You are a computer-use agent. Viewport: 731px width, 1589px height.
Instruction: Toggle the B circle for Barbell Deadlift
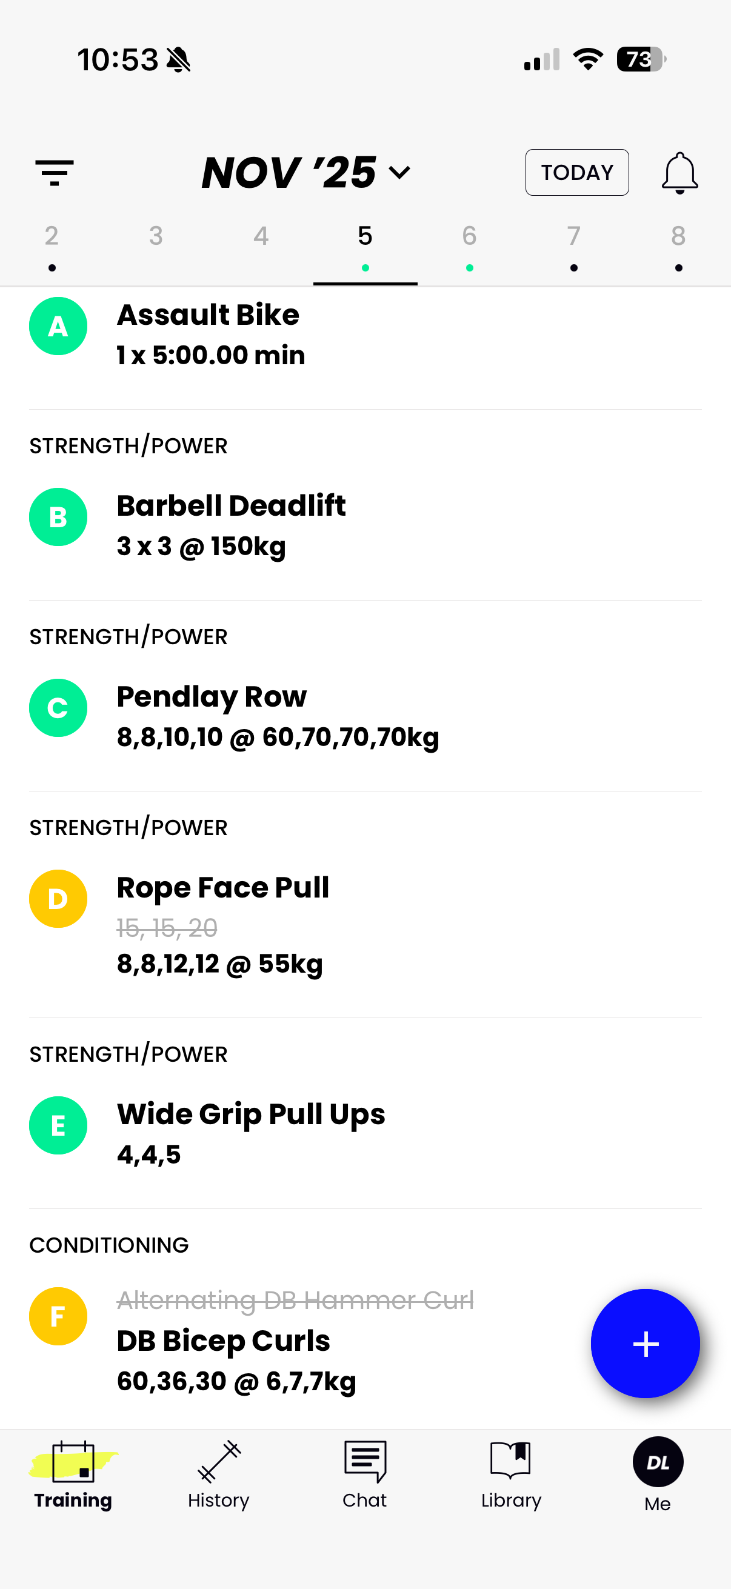click(x=58, y=517)
